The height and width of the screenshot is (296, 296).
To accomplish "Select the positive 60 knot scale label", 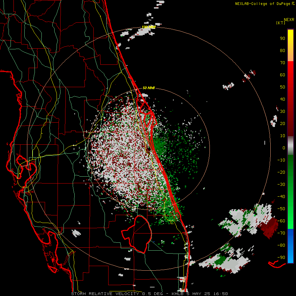I will coord(283,75).
